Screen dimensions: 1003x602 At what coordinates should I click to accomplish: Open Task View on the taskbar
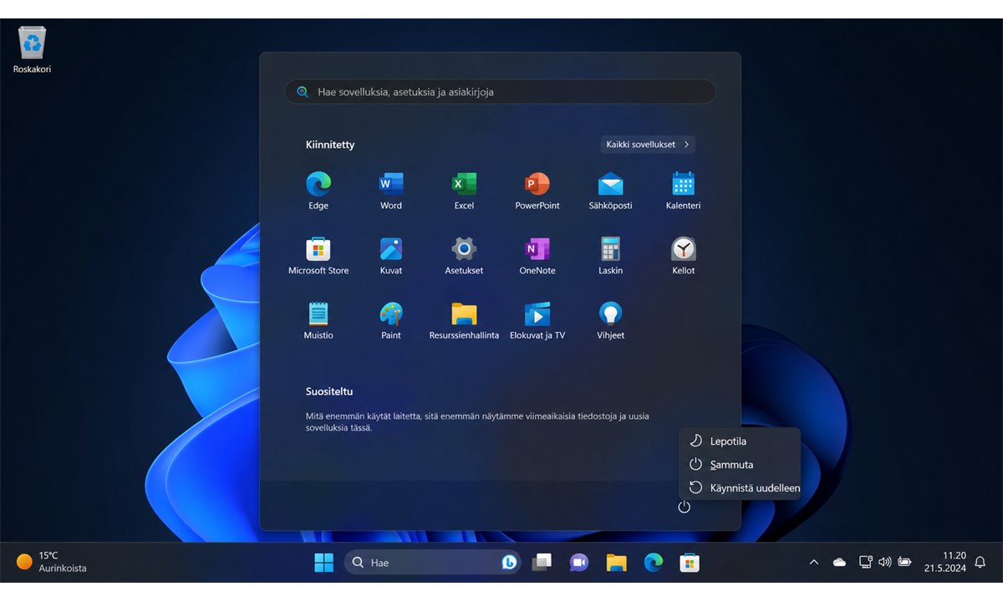pos(542,563)
